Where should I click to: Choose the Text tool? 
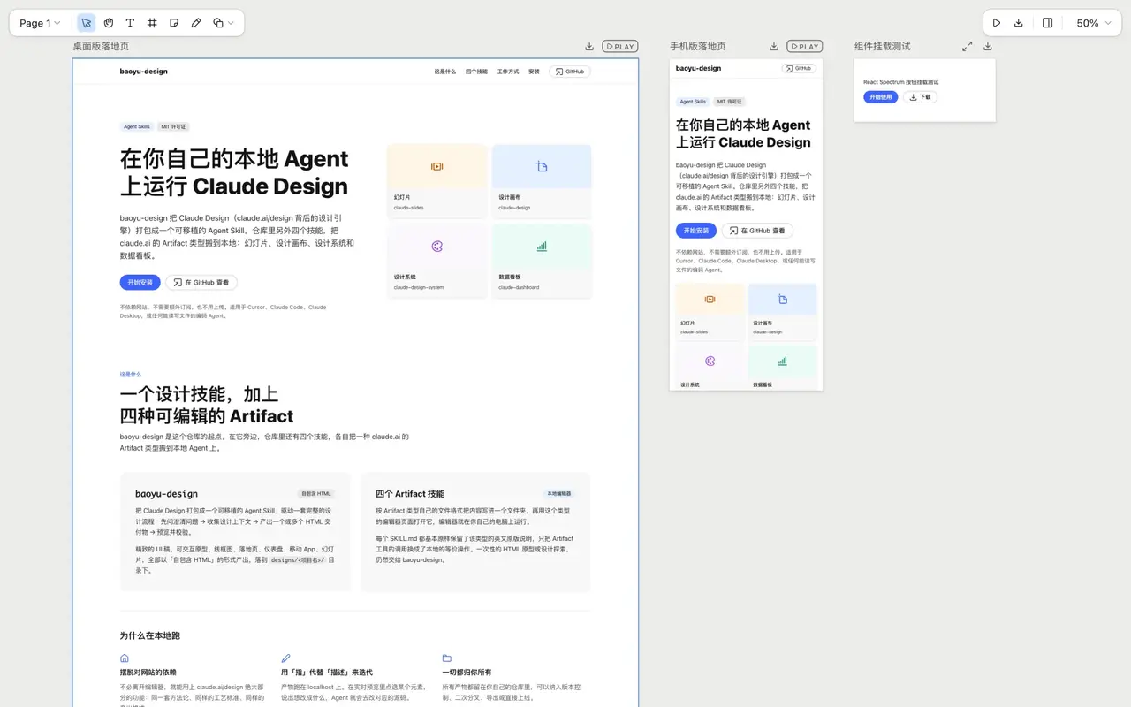pyautogui.click(x=130, y=23)
